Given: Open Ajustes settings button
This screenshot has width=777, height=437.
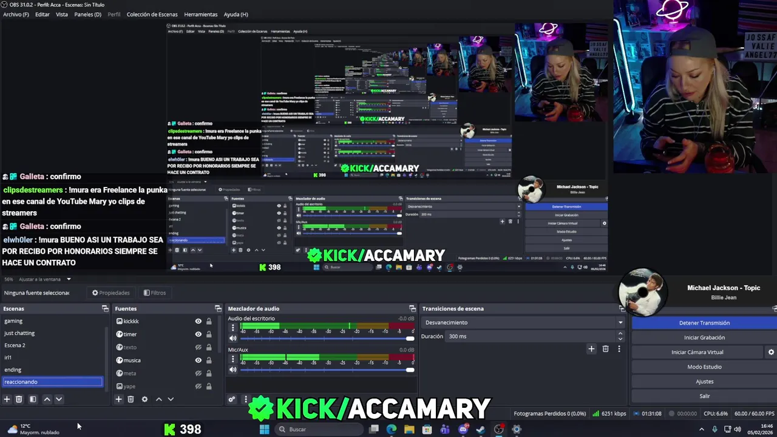Looking at the screenshot, I should point(704,381).
